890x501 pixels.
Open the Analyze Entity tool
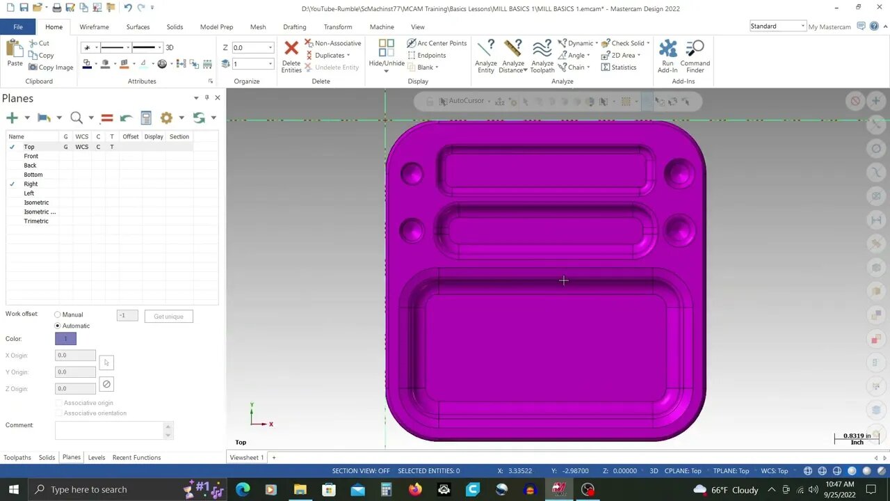pyautogui.click(x=486, y=56)
